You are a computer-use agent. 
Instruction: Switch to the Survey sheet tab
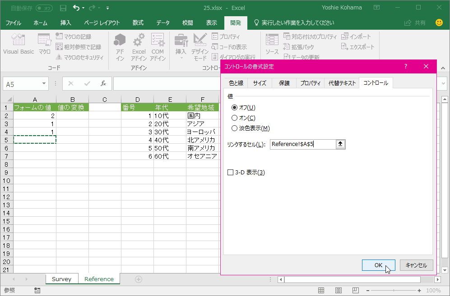(61, 279)
